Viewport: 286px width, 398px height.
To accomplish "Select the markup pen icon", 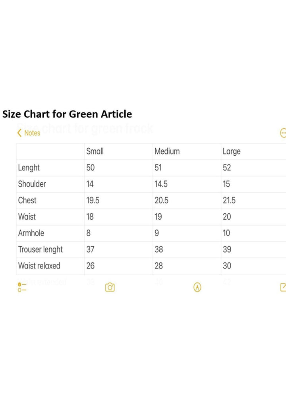I will (197, 287).
